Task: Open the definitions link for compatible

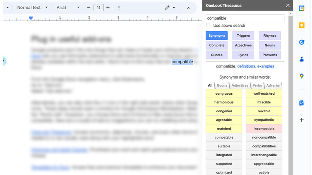Action: click(246, 66)
